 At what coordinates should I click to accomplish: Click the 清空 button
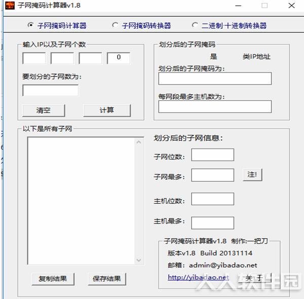point(44,110)
